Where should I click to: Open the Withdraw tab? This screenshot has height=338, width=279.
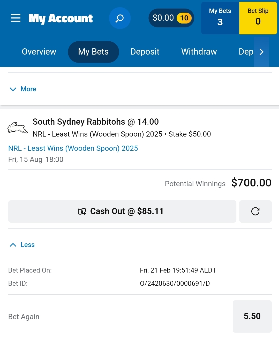pos(199,52)
